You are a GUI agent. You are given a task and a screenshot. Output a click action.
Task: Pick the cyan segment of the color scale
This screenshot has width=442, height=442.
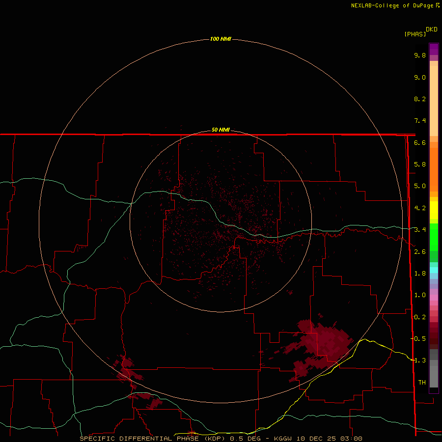click(434, 270)
